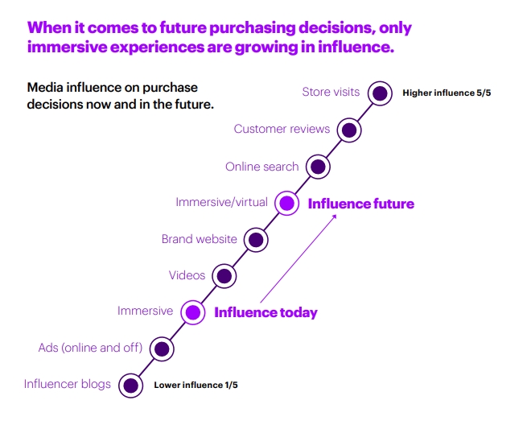Click the arrow between today and future

pos(298,258)
